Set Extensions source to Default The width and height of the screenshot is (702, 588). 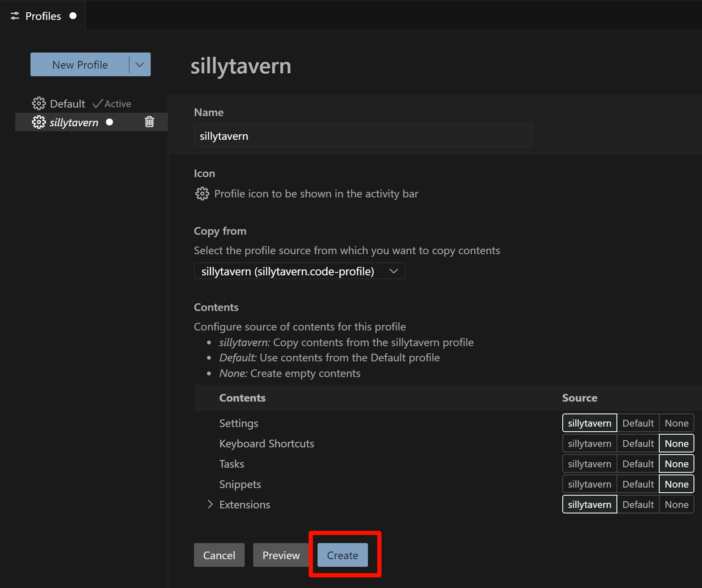point(638,504)
